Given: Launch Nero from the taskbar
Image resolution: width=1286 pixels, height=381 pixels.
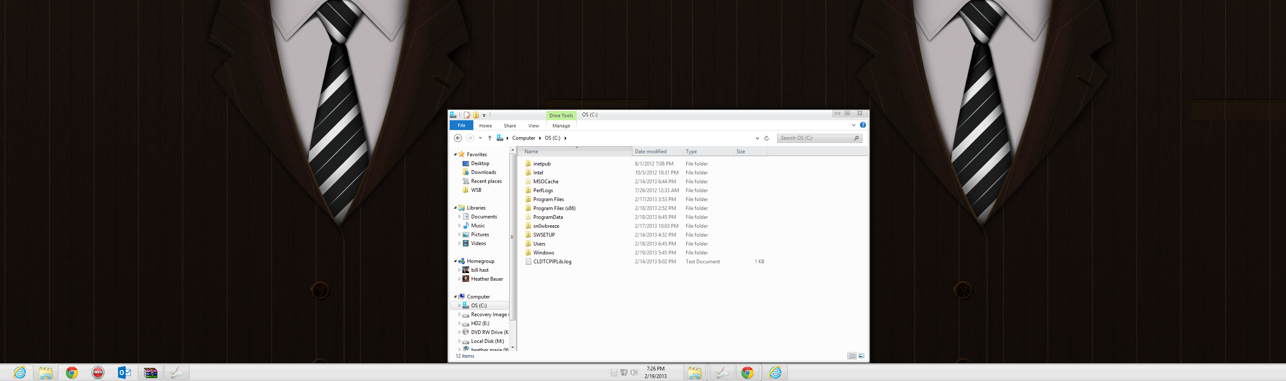Looking at the screenshot, I should tap(98, 373).
